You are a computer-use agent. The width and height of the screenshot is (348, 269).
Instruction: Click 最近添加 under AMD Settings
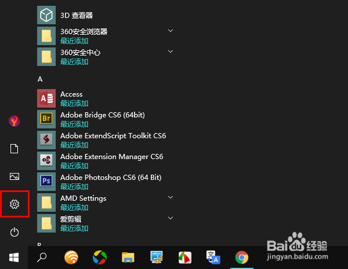[x=74, y=208]
